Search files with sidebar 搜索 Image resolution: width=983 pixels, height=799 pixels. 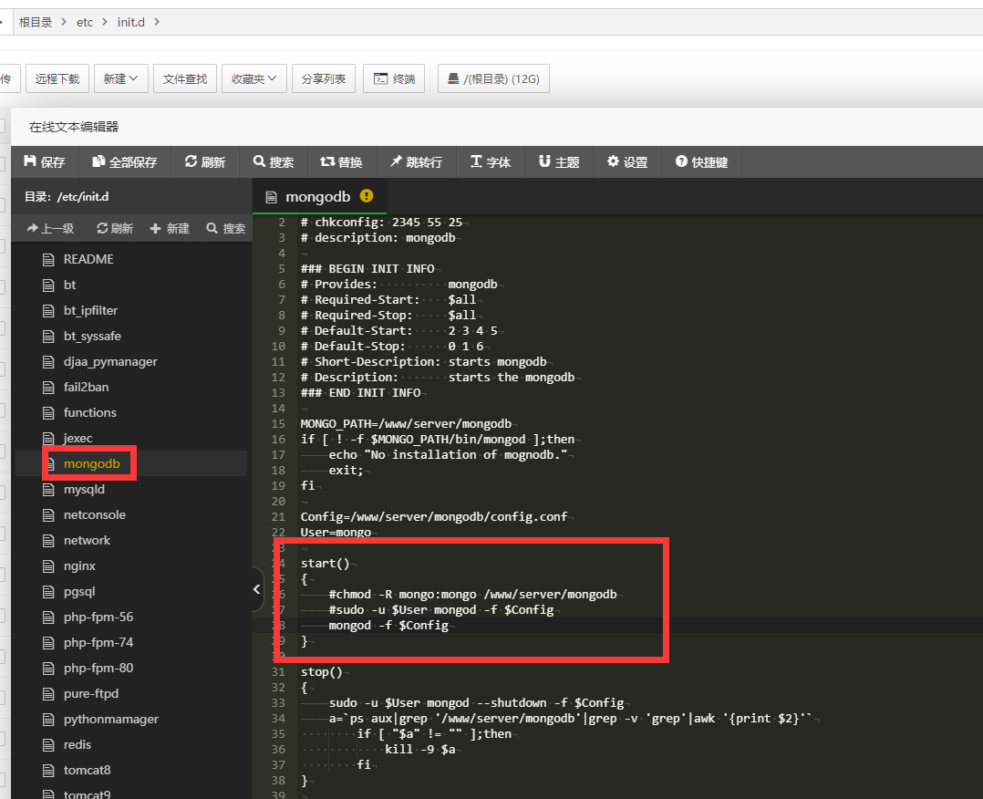tap(226, 229)
